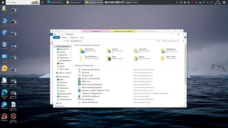Open the quick access toolbar dropdown arrow

pos(64,34)
